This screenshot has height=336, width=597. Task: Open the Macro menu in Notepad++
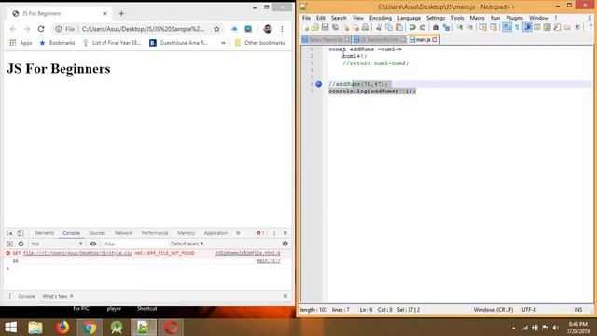pyautogui.click(x=477, y=18)
